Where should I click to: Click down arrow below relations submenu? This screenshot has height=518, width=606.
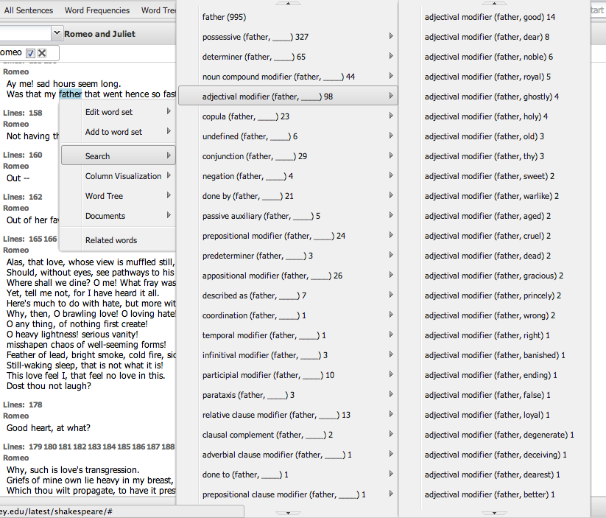point(288,513)
